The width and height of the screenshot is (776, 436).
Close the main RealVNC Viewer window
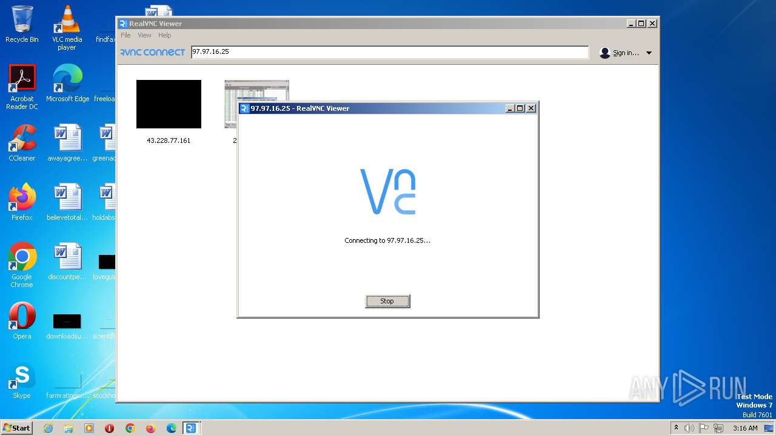tap(652, 24)
